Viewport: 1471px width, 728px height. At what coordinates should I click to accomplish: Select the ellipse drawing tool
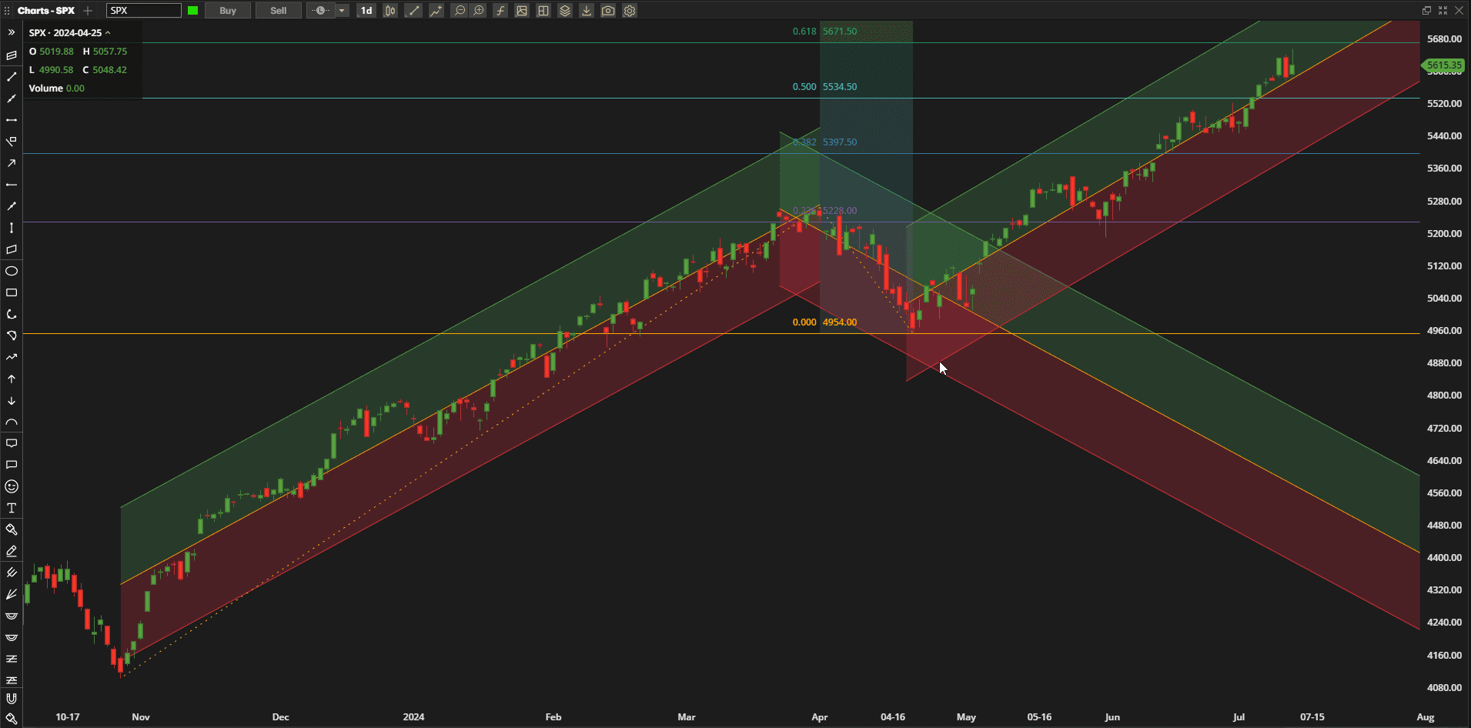[x=12, y=271]
